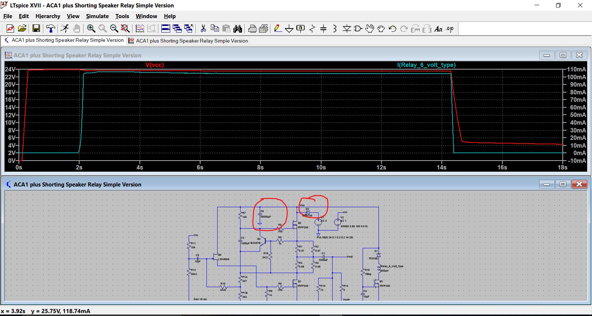The image size is (592, 316).
Task: Redo action using toolbar icon
Action: (404, 28)
